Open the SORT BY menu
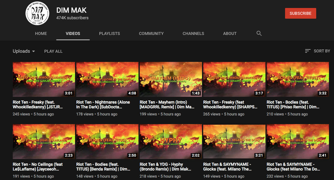This screenshot has width=334, height=180. coord(317,51)
